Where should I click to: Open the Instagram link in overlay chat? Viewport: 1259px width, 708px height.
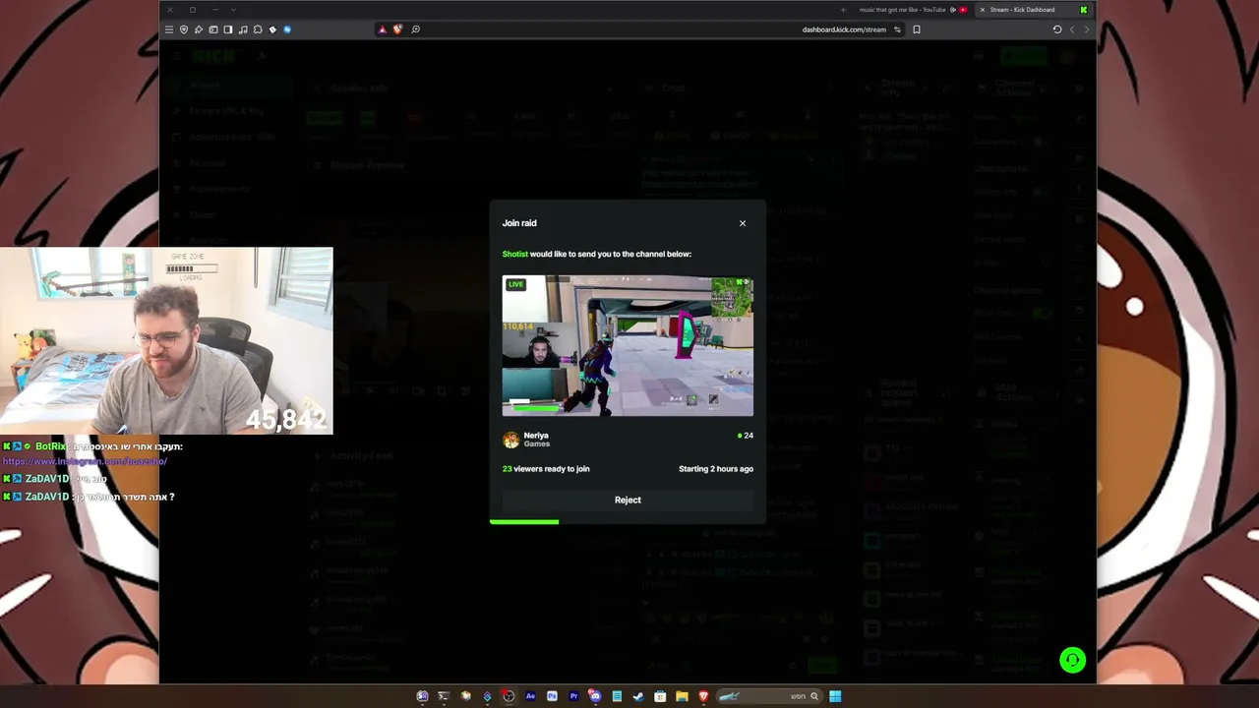tap(85, 461)
